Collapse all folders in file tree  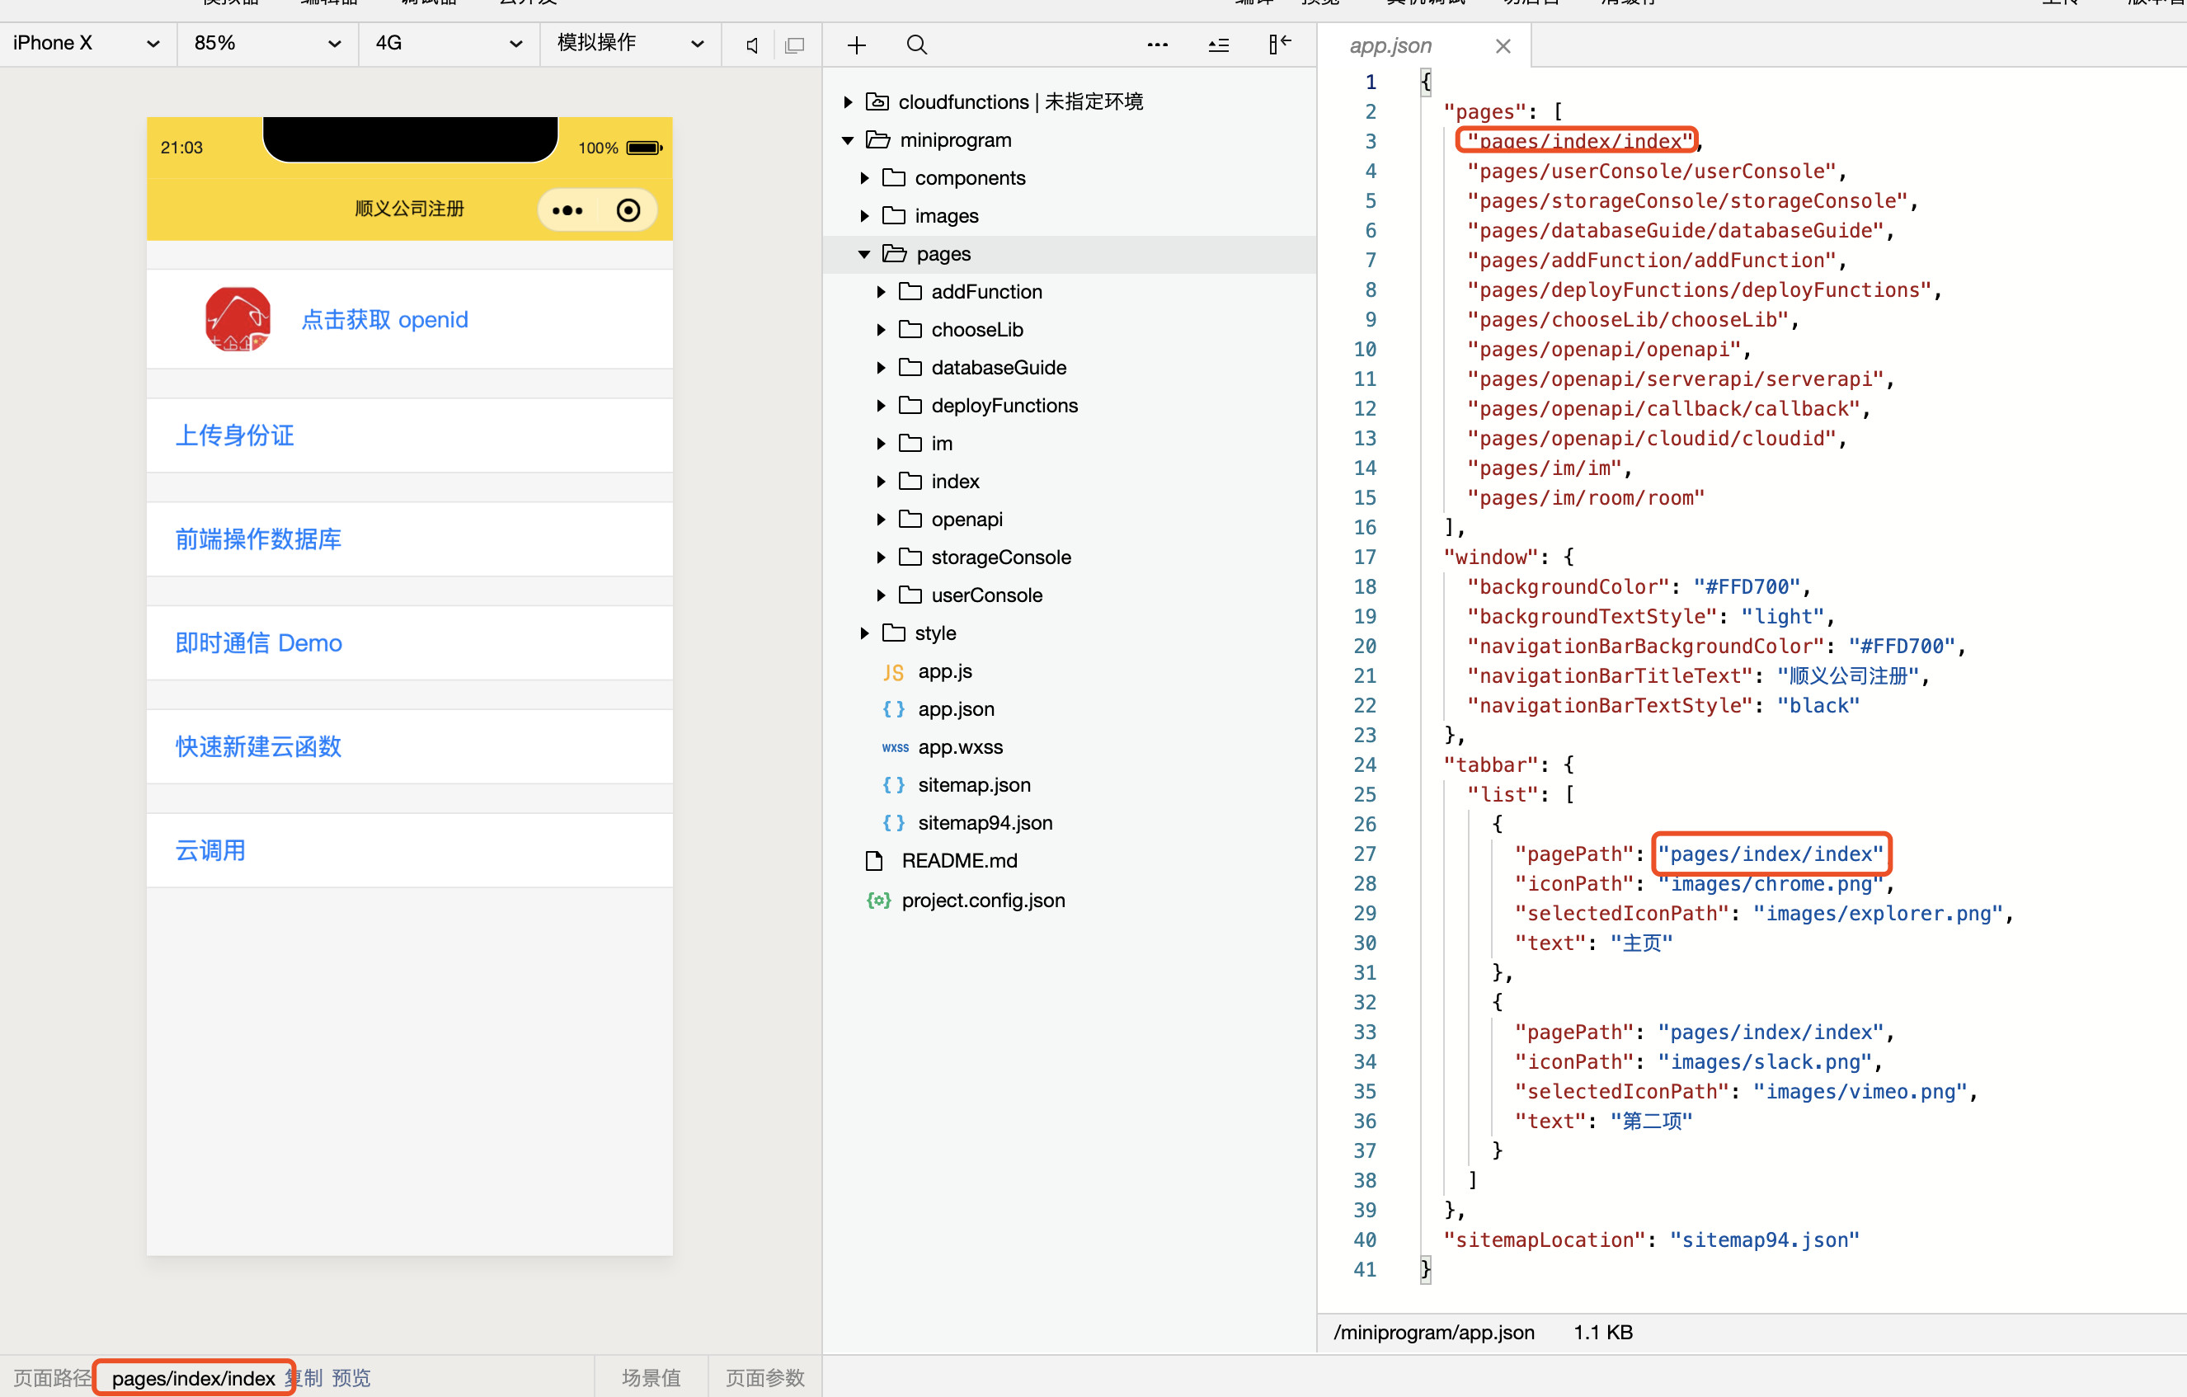[x=1219, y=45]
